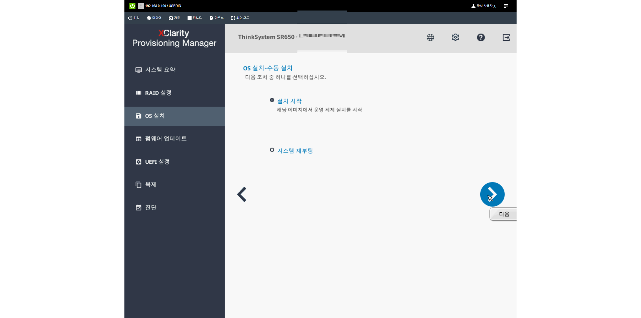Screen dimensions: 641x318
Task: Click the blue next arrow button
Action: pos(492,194)
